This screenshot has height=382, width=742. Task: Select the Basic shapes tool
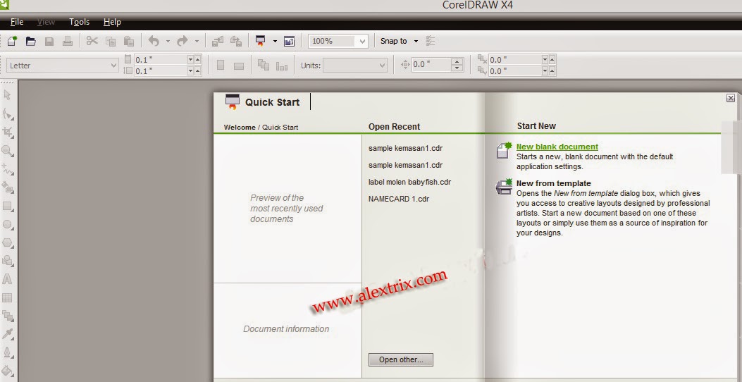[x=8, y=261]
